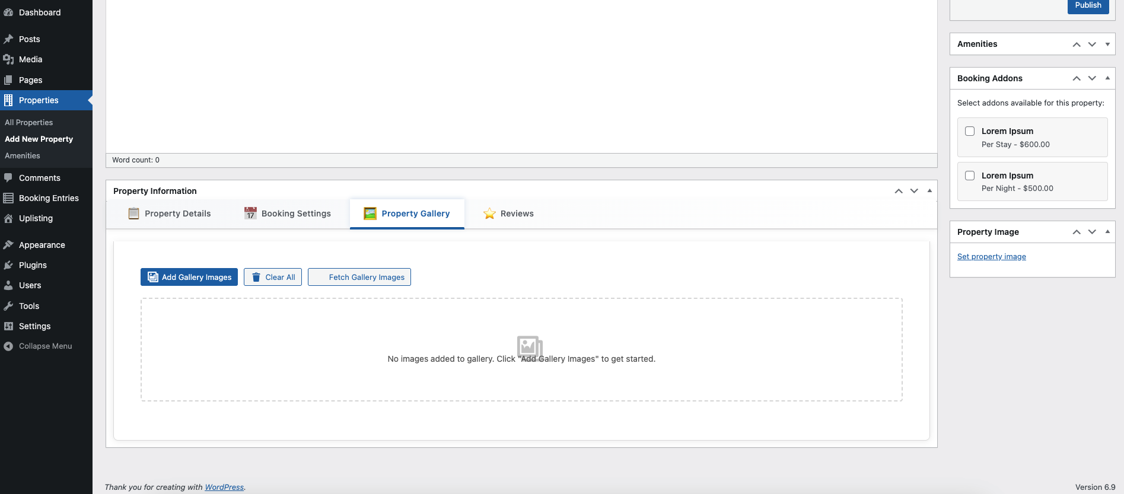
Task: Click the Properties building icon
Action: [x=8, y=100]
